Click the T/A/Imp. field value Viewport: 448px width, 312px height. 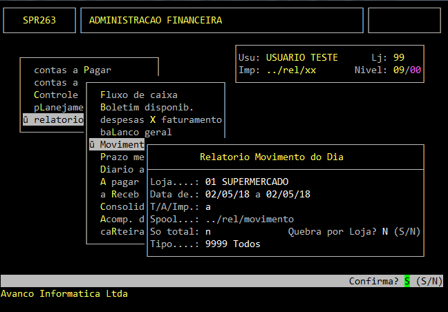tap(208, 206)
